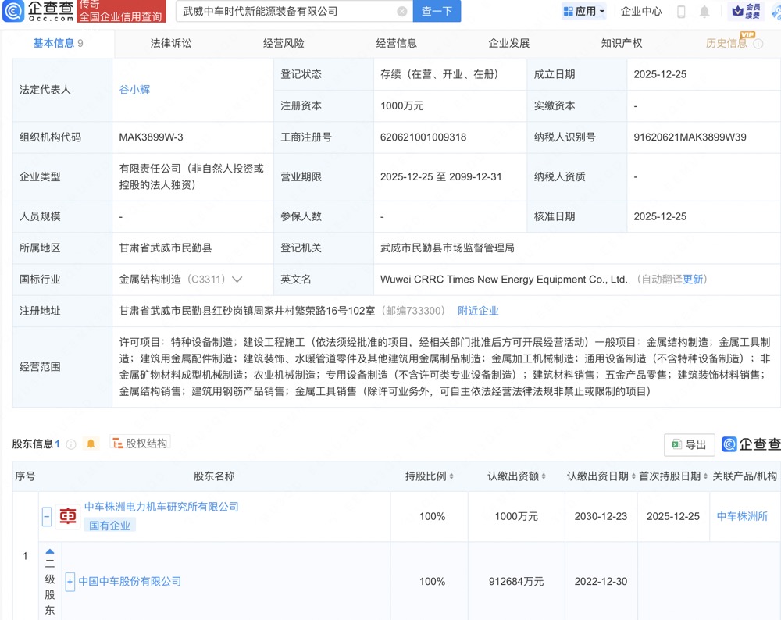Image resolution: width=781 pixels, height=620 pixels.
Task: Expand 中国中车股份有限公司 shareholder entry
Action: tap(70, 581)
